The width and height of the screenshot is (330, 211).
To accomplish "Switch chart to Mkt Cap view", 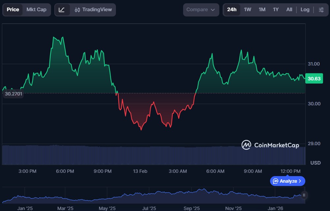I will point(37,10).
